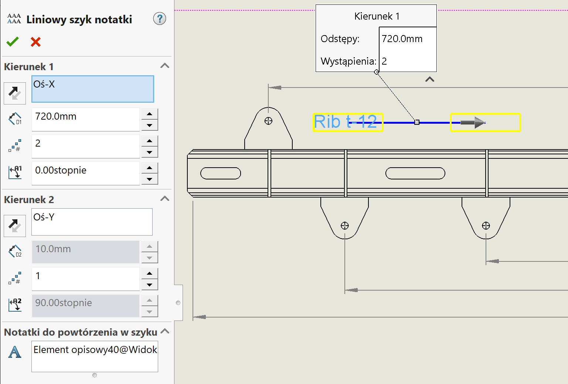The image size is (568, 384).
Task: Click the Oś-X direction field
Action: click(92, 89)
